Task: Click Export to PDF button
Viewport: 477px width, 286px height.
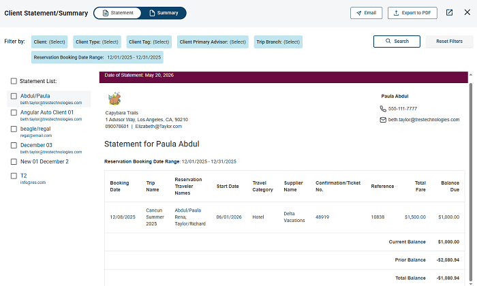Action: click(x=412, y=13)
